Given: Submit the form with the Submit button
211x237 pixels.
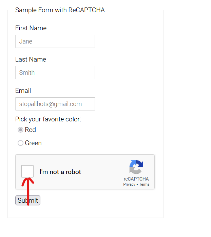Looking at the screenshot, I should tap(28, 200).
